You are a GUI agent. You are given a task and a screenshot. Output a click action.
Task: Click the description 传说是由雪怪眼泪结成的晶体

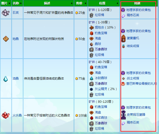(x=44, y=79)
